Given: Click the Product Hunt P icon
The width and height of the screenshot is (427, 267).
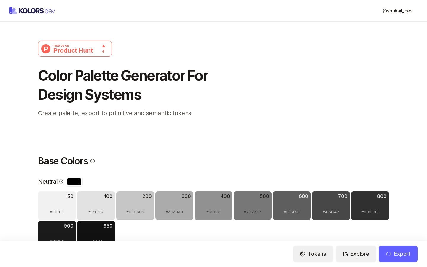Looking at the screenshot, I should pyautogui.click(x=46, y=49).
